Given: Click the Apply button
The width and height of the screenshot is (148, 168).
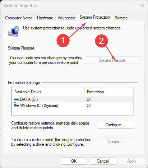Looking at the screenshot, I should point(132,161).
